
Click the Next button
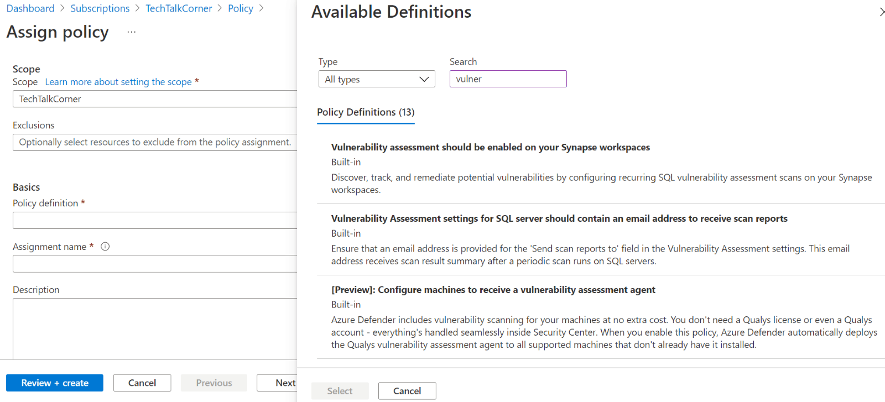278,383
